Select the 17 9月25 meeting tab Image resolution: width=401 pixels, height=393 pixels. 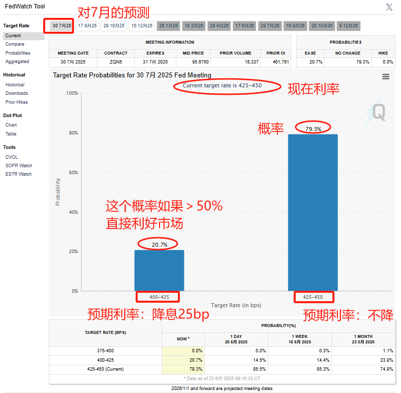[87, 26]
